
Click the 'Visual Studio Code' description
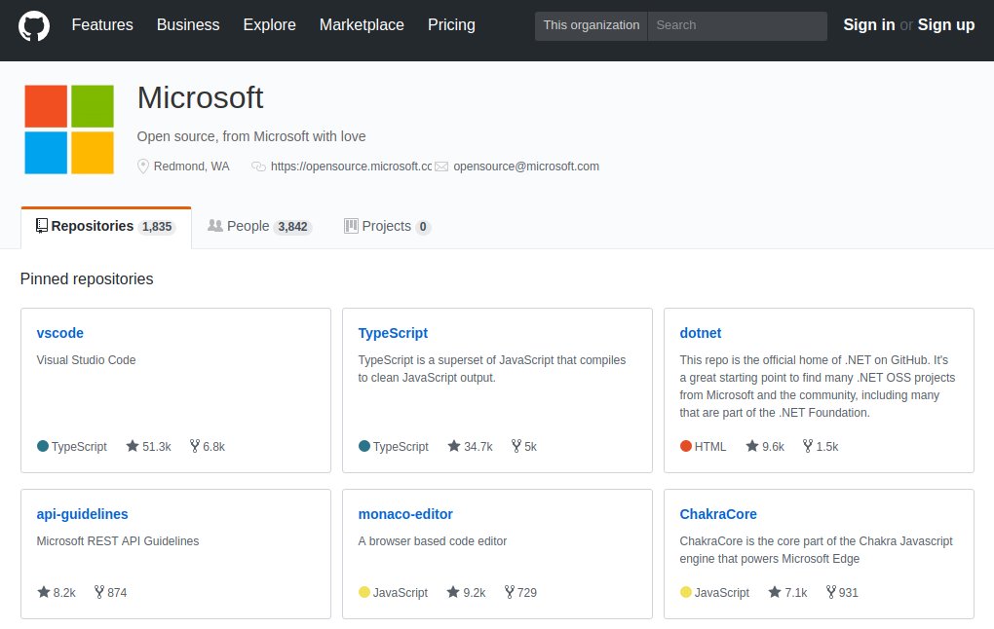coord(86,360)
